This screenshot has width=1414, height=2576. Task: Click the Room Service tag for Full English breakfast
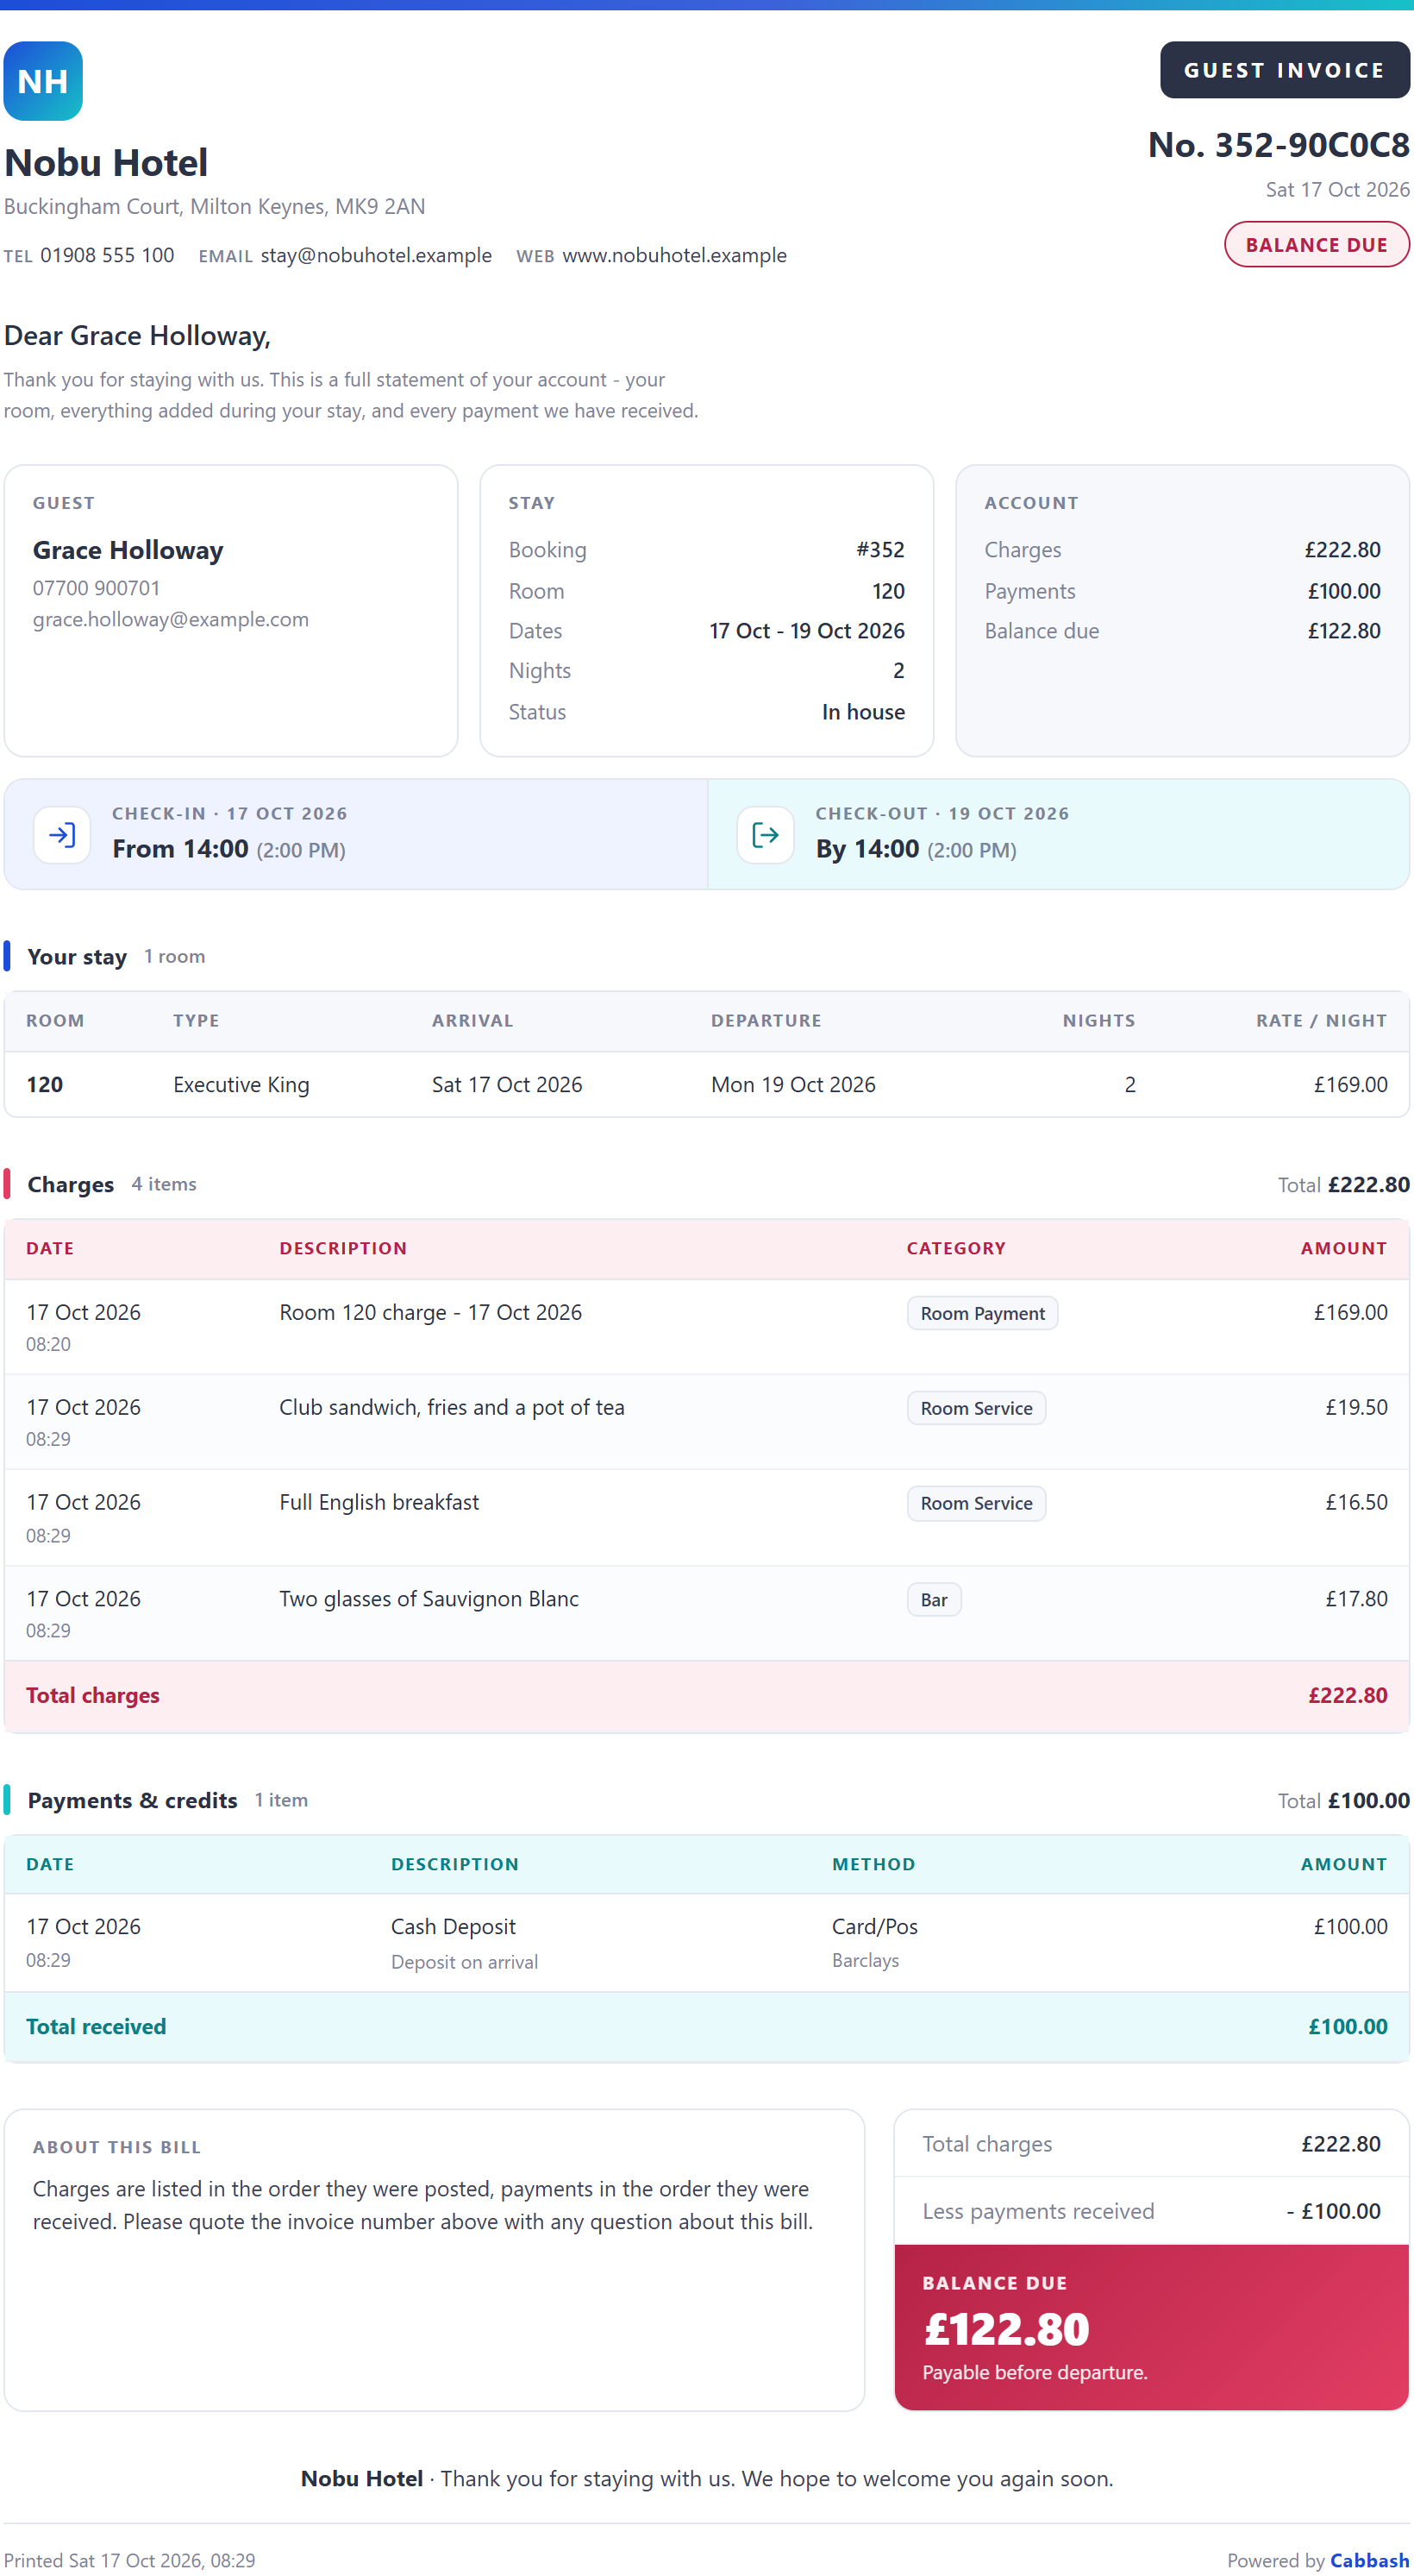click(976, 1504)
